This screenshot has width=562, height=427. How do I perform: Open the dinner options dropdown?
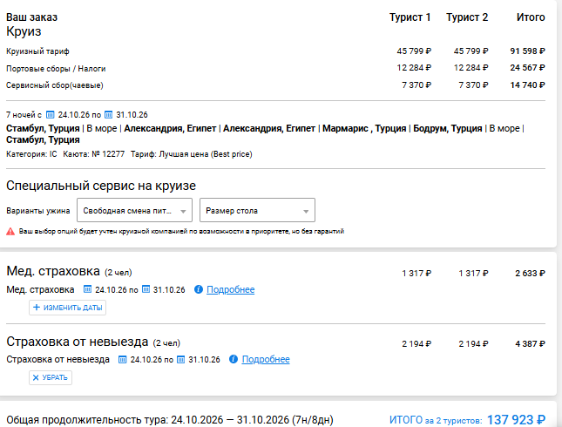[134, 210]
